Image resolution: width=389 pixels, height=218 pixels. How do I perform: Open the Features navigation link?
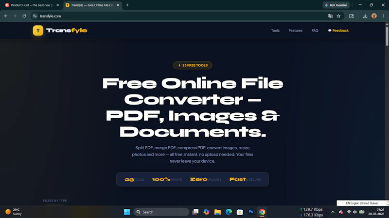click(295, 31)
